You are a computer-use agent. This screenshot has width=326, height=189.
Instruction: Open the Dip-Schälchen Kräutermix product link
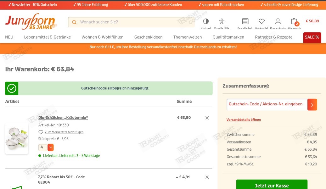click(x=63, y=117)
